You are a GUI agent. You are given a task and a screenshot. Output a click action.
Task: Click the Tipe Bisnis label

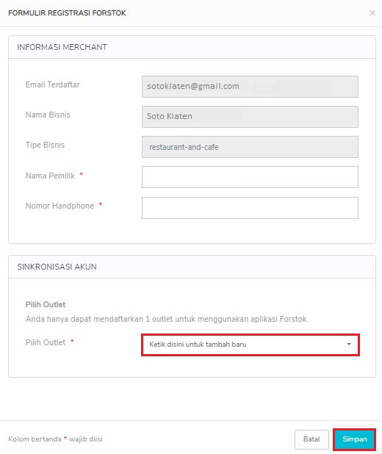pos(45,145)
